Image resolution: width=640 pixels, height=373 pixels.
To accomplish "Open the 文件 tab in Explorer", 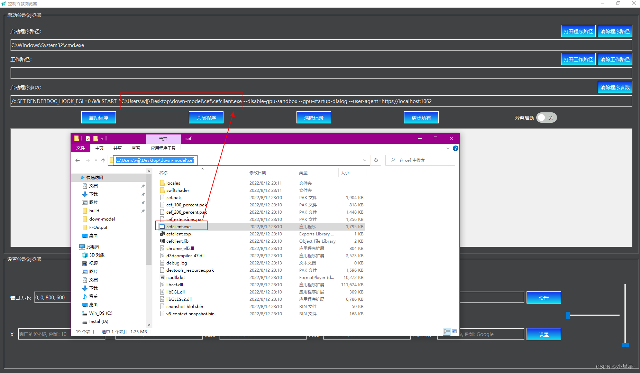I will (x=81, y=148).
